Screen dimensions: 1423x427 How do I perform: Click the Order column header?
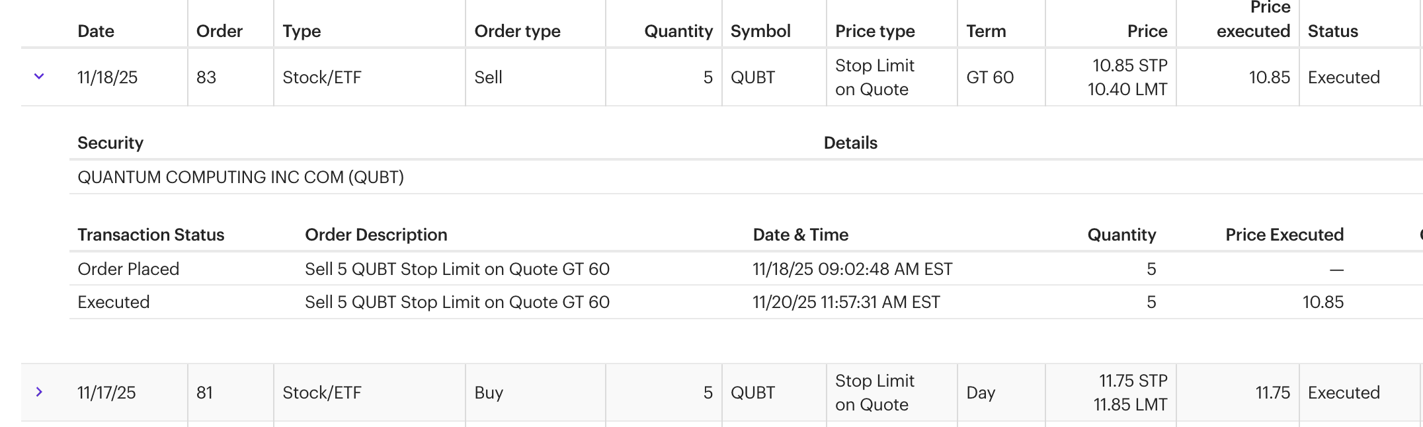click(x=220, y=31)
